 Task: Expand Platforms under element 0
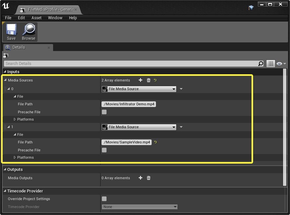14,119
